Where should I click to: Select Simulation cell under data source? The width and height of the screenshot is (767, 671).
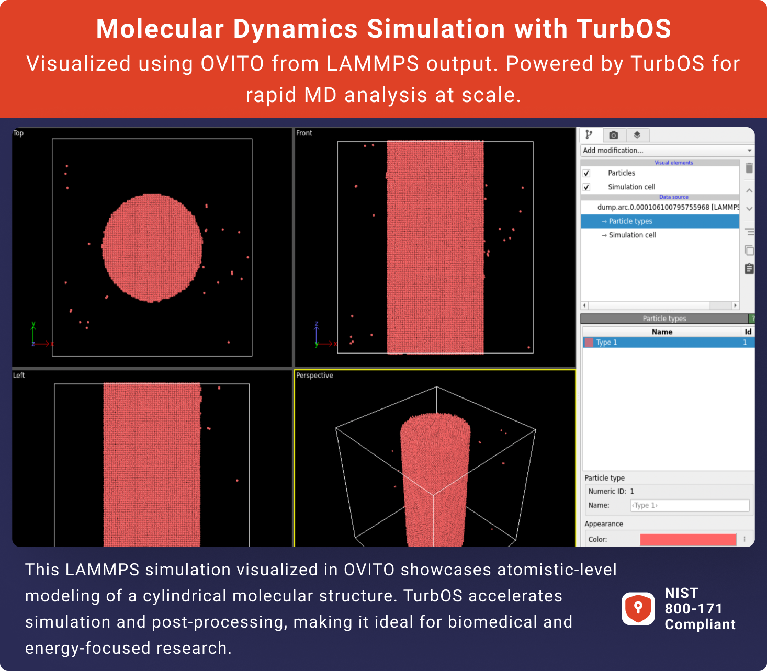(660, 235)
